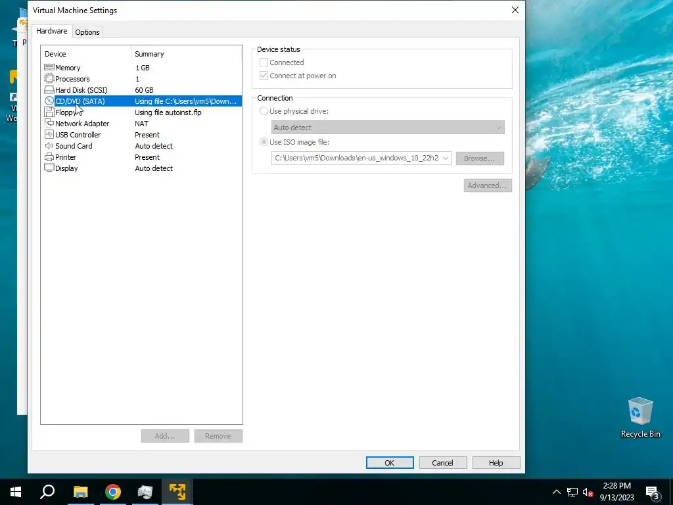Select the 'NAT' network summary

[141, 123]
